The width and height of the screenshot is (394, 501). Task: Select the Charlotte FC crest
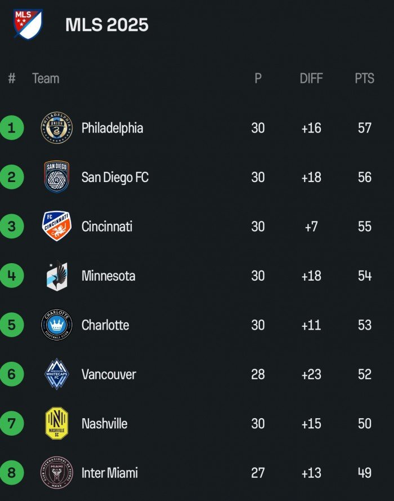(x=56, y=325)
